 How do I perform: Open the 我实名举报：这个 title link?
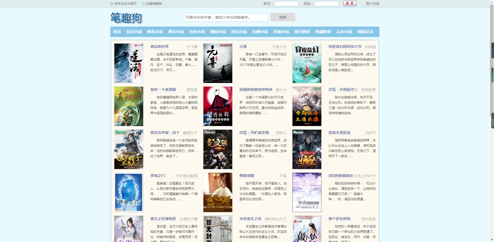coord(165,133)
